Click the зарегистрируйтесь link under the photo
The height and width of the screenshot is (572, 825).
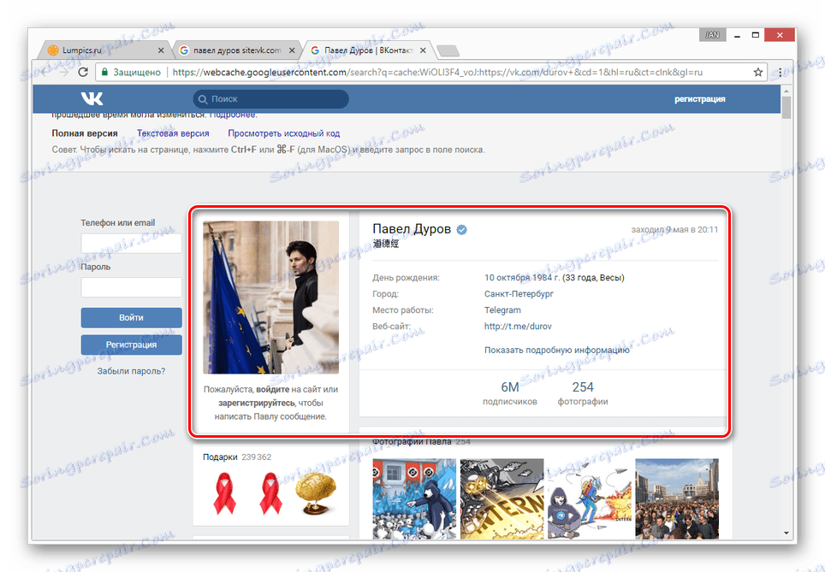pyautogui.click(x=257, y=404)
